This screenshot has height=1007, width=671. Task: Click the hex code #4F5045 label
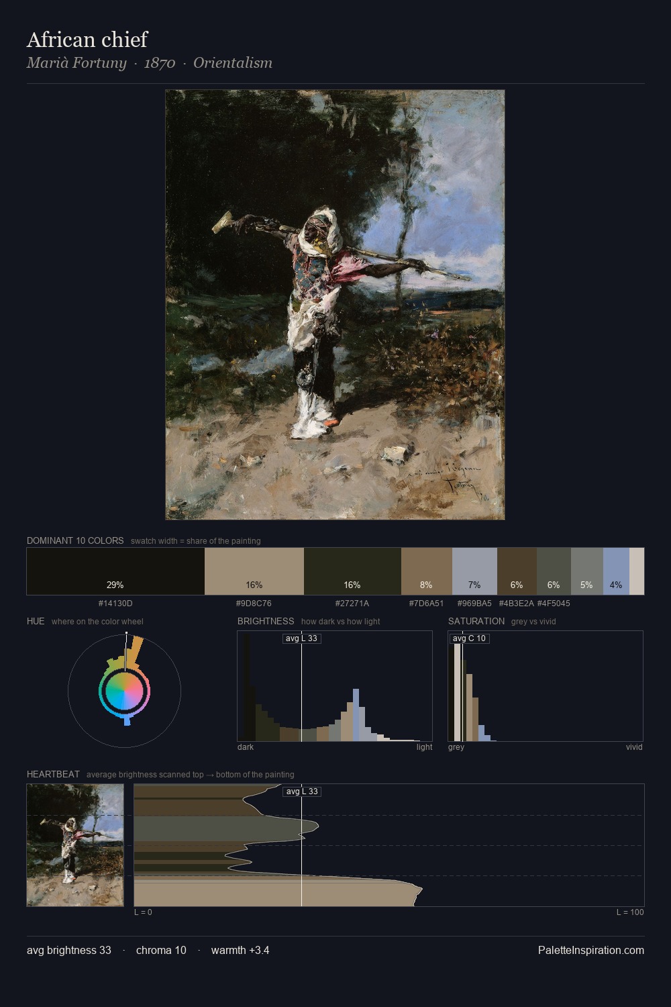[x=554, y=604]
